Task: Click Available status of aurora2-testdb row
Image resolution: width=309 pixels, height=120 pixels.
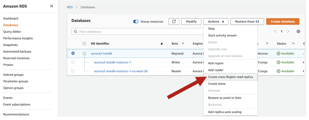Action: pos(285,54)
